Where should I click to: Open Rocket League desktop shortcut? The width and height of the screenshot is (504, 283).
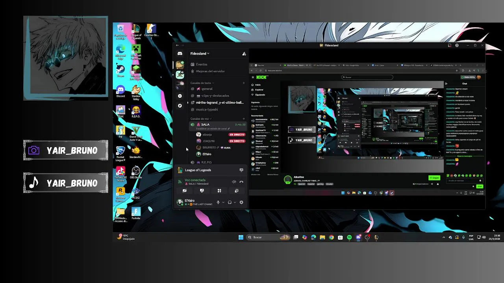[120, 154]
